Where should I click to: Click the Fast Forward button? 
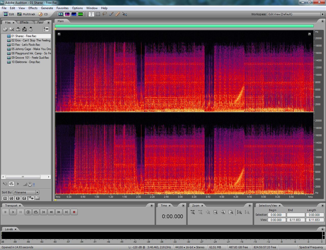point(59,212)
